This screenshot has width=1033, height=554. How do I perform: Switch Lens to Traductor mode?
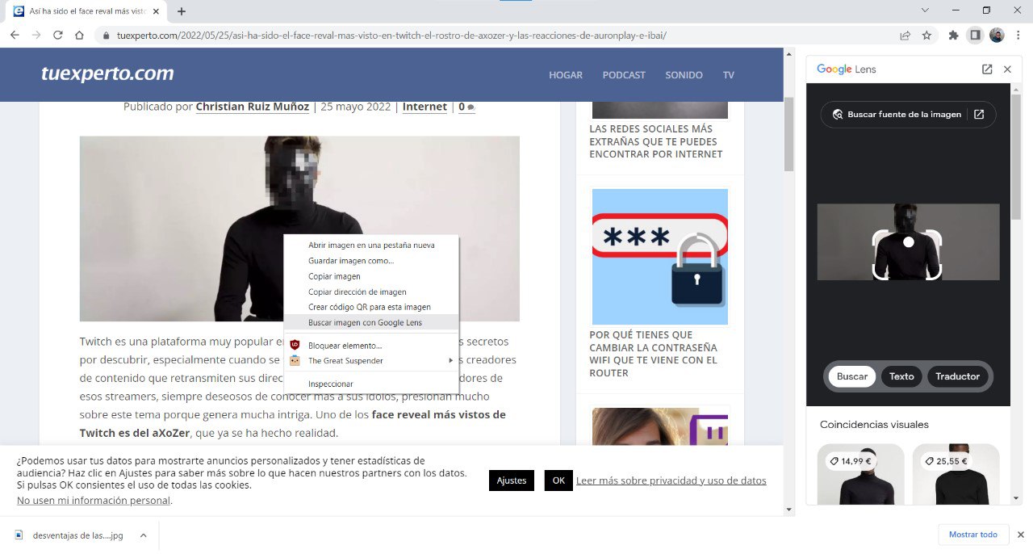(x=957, y=376)
